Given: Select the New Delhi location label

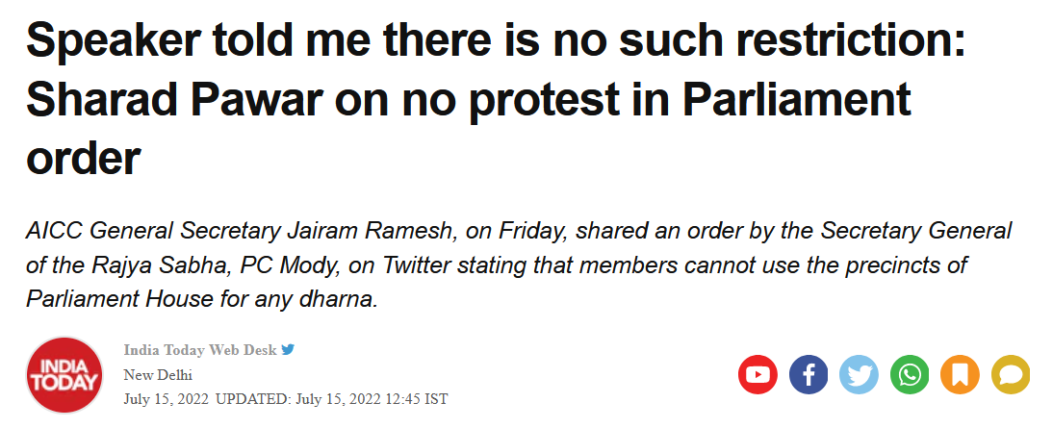Looking at the screenshot, I should tap(158, 375).
